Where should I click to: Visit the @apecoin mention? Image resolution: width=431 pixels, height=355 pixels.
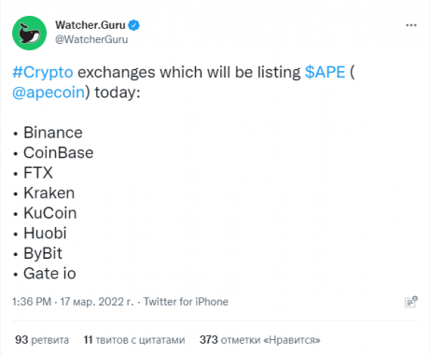click(49, 92)
